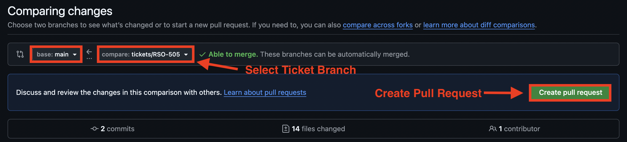Open the Learn about pull requests link
The width and height of the screenshot is (627, 142).
(265, 93)
